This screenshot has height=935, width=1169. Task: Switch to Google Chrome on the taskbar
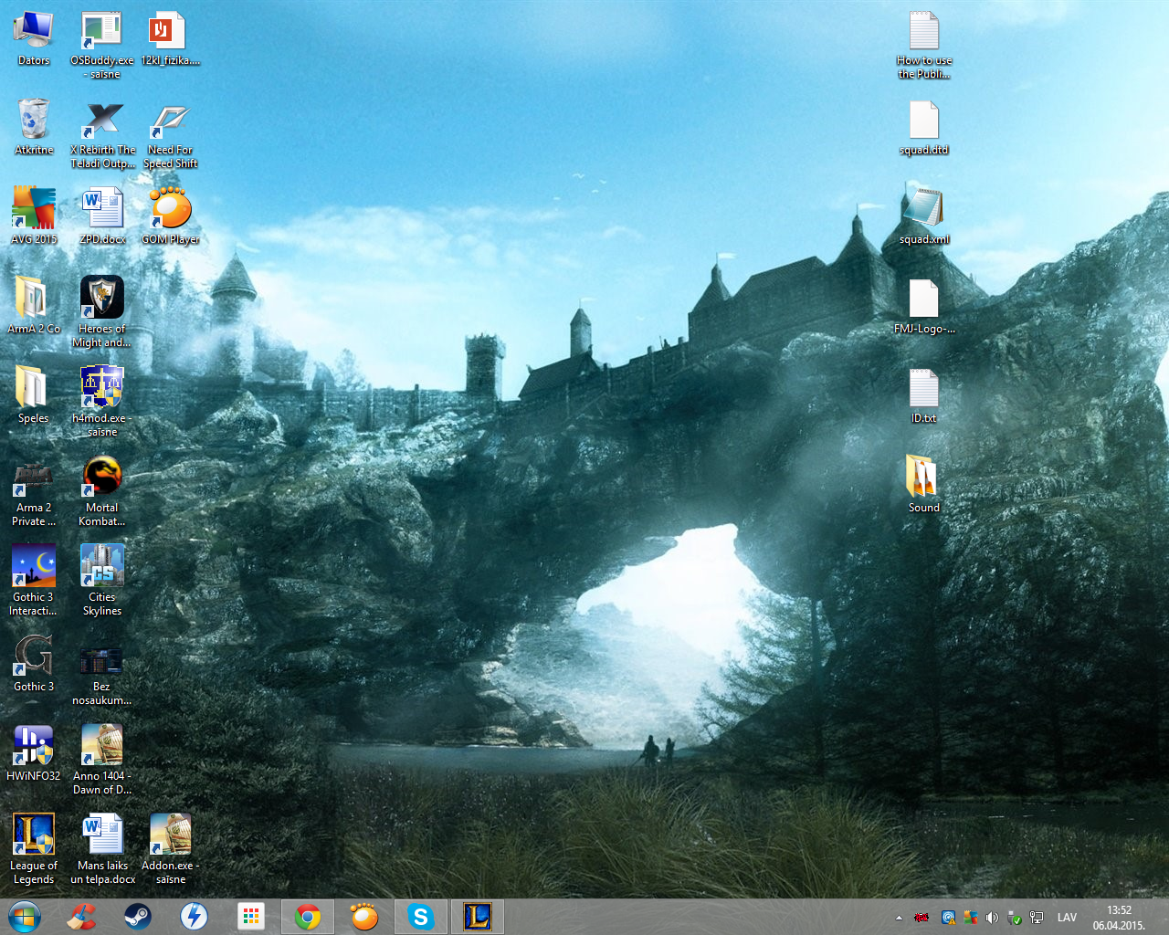[309, 916]
